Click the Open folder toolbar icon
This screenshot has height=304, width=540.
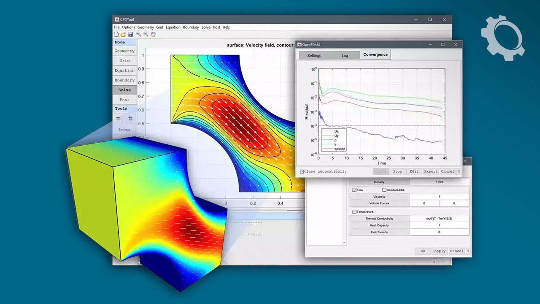click(123, 34)
